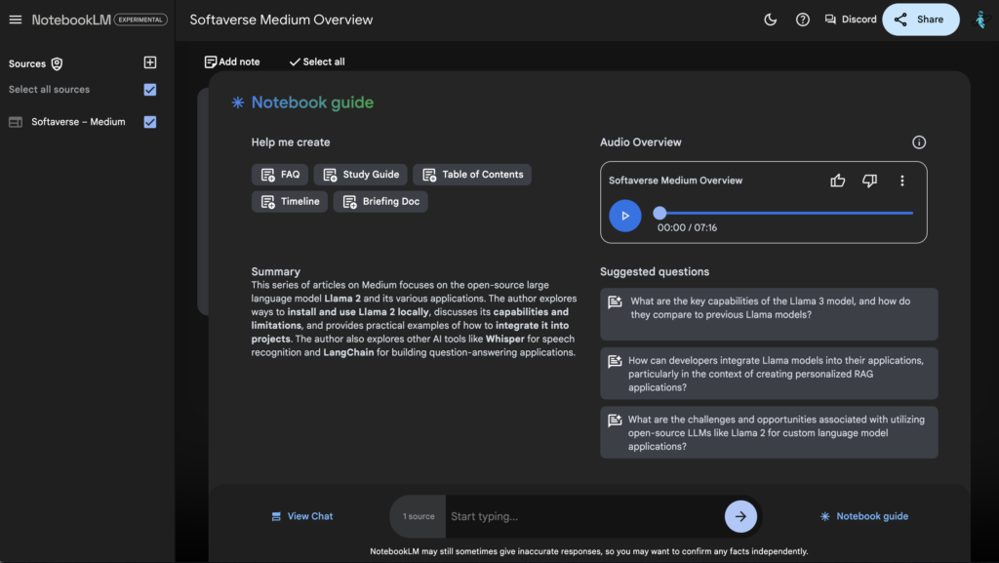Thumbs down the audio overview
Viewport: 999px width, 563px height.
click(869, 181)
